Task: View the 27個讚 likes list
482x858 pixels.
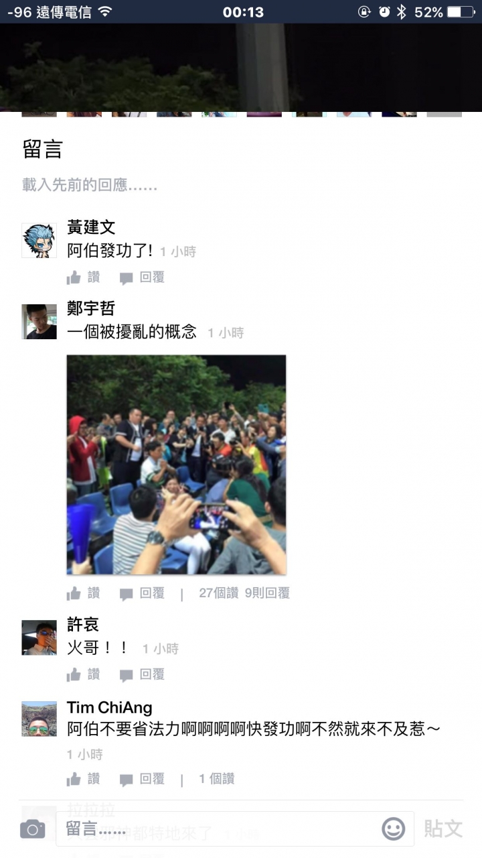Action: tap(219, 593)
